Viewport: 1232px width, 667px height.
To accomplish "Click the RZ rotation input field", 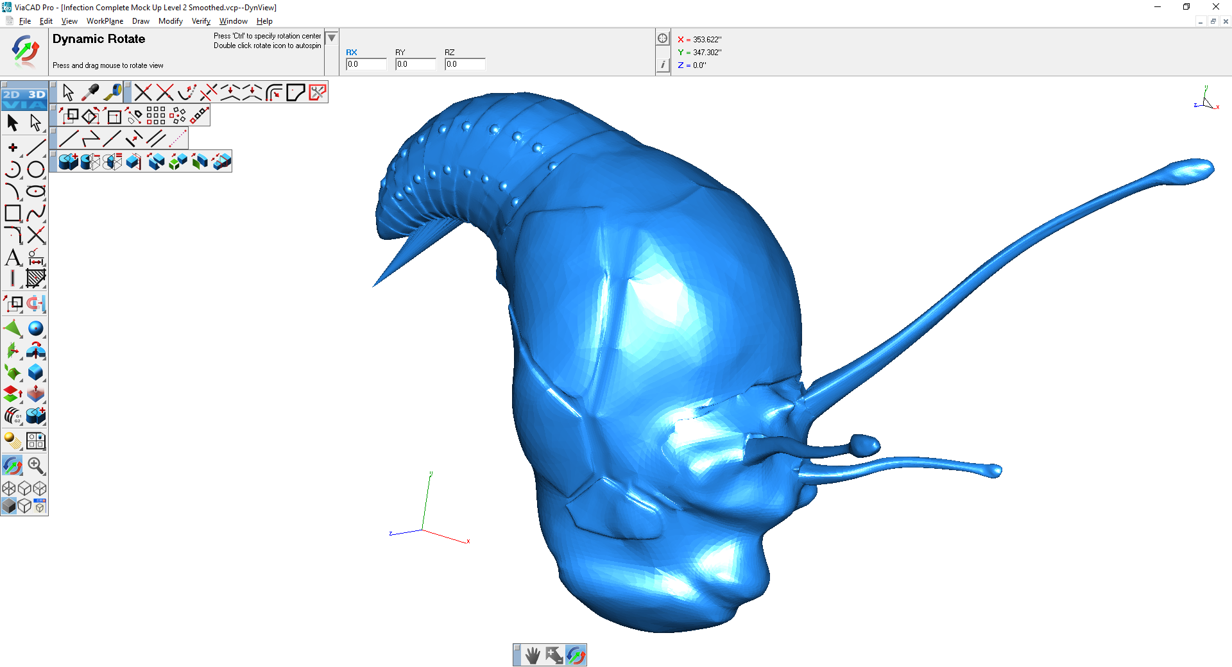I will [465, 64].
